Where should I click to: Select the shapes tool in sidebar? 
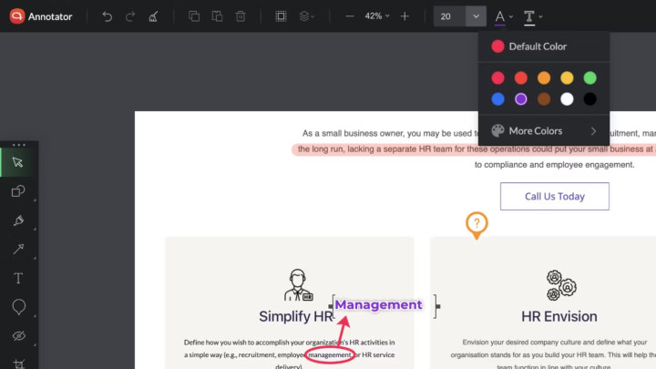pyautogui.click(x=18, y=191)
